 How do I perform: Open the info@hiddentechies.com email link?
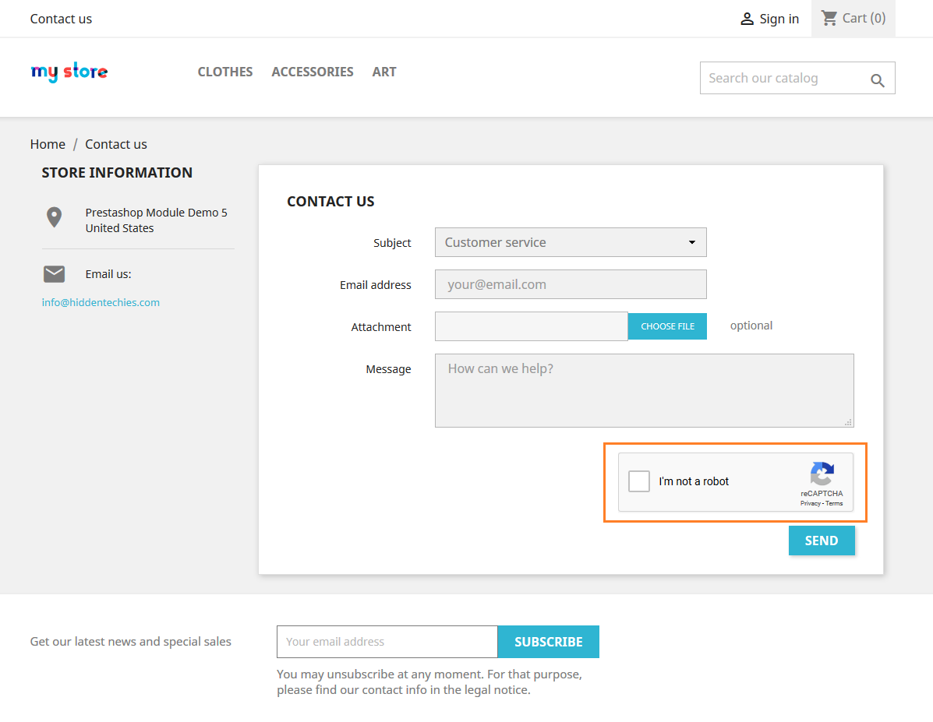[x=101, y=302]
